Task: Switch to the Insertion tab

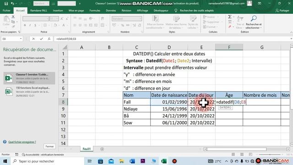Action: pos(58,11)
